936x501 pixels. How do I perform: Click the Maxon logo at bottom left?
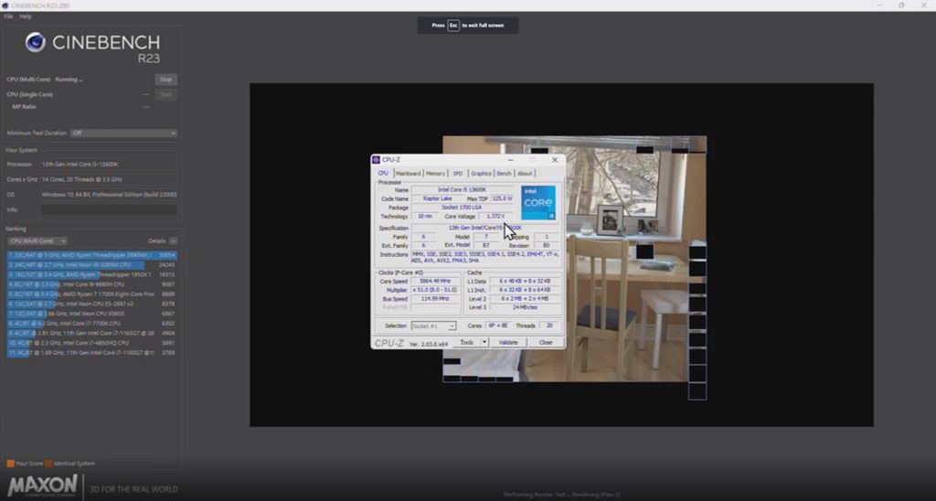pos(43,485)
